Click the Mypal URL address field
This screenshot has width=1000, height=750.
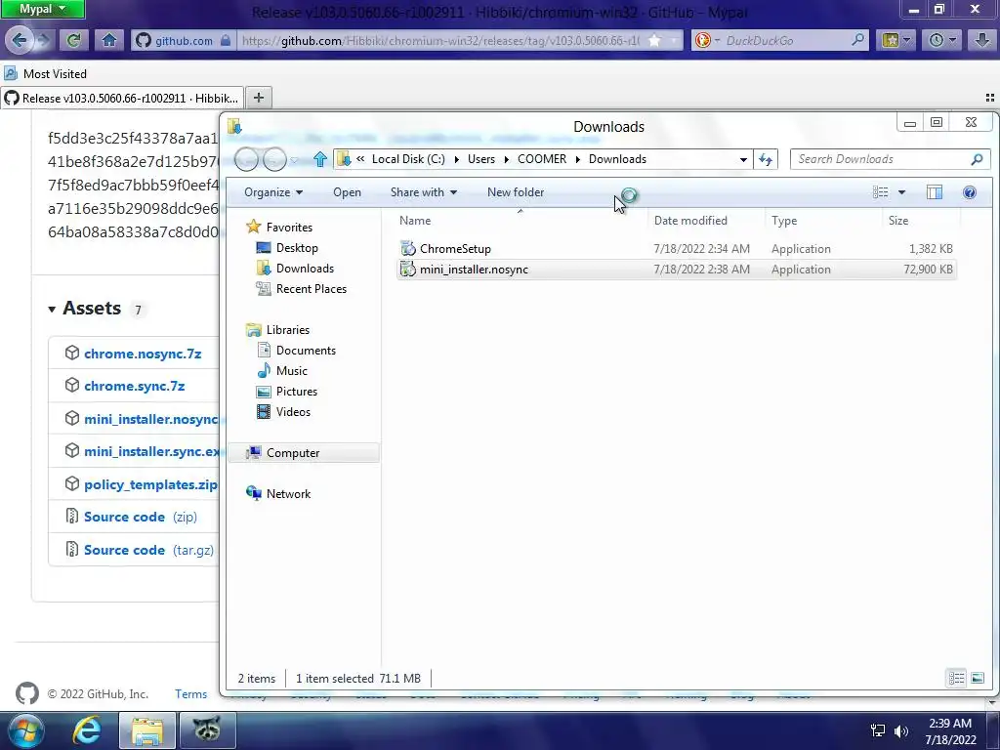pyautogui.click(x=440, y=40)
